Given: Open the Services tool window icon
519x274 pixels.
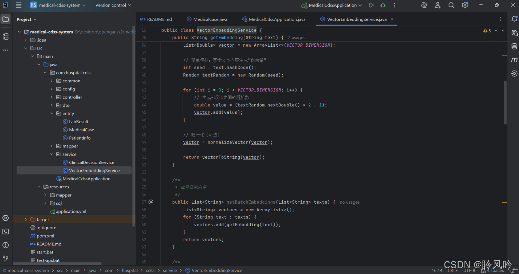Looking at the screenshot, I should (x=5, y=218).
